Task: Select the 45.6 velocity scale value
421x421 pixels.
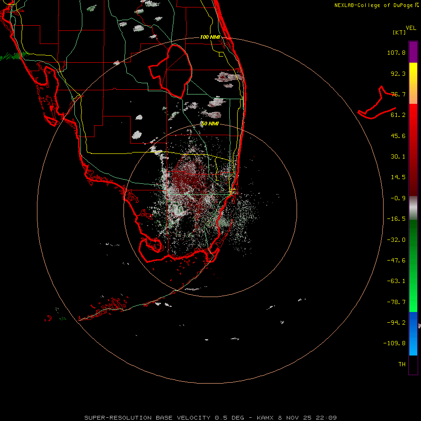Action: (398, 136)
